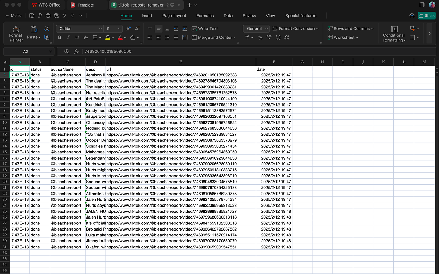Switch to the Formulas ribbon tab
The height and width of the screenshot is (274, 439).
point(205,16)
